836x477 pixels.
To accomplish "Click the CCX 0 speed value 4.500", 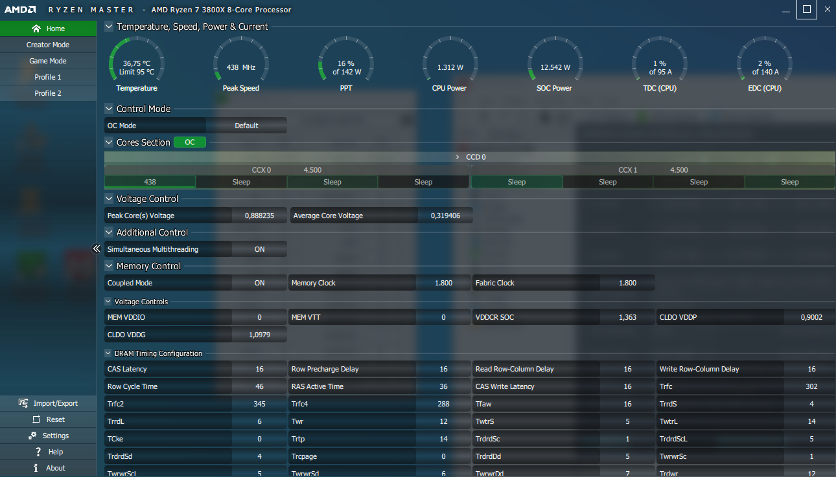I will (x=312, y=170).
